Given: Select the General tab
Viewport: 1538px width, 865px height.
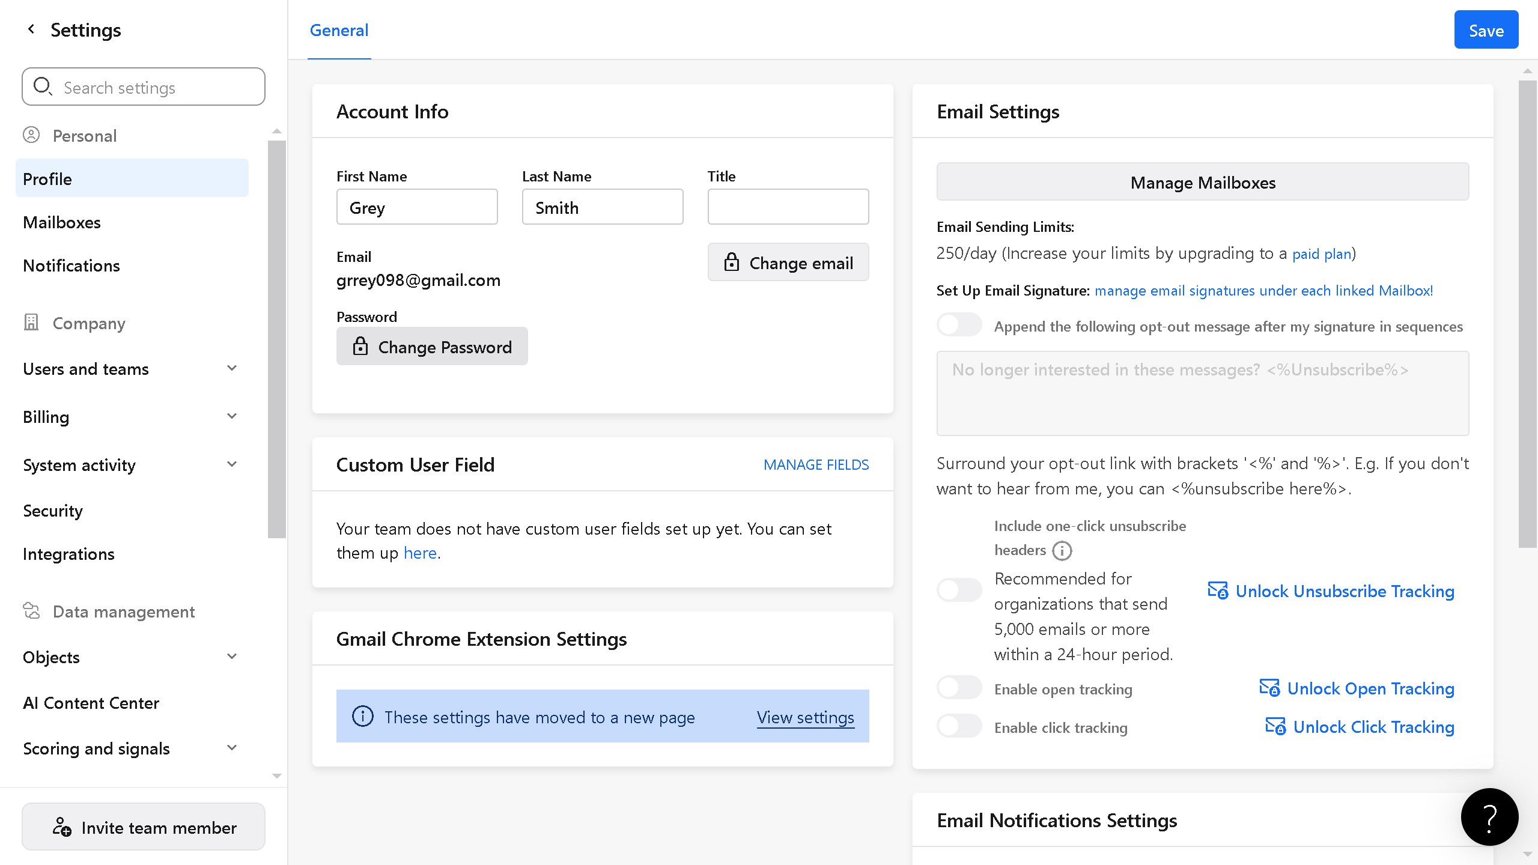Looking at the screenshot, I should coord(339,30).
